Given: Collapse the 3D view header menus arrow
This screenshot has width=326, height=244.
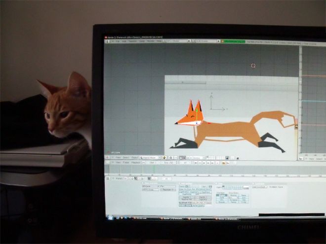Looking at the screenshot, I should [113, 158].
